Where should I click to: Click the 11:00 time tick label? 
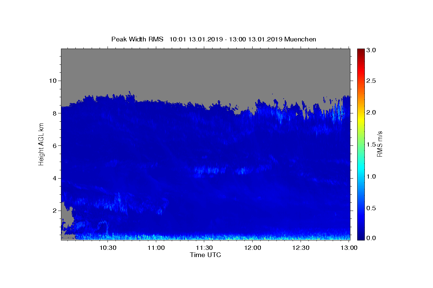coord(156,248)
